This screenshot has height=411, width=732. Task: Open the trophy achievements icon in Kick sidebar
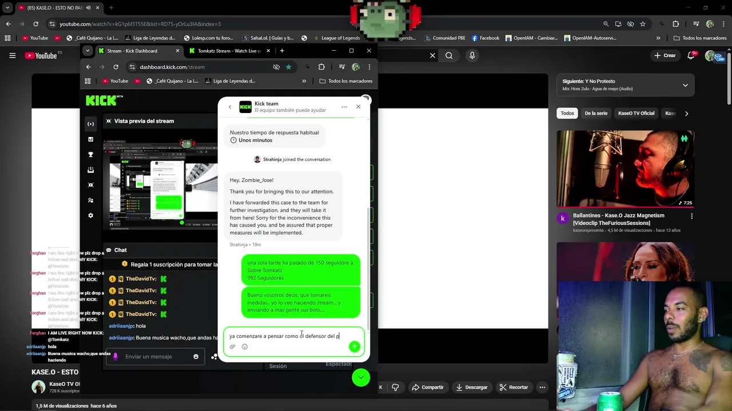(x=90, y=155)
